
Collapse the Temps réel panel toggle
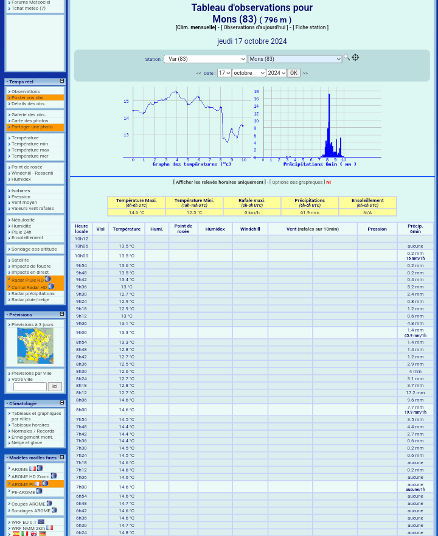click(x=62, y=81)
